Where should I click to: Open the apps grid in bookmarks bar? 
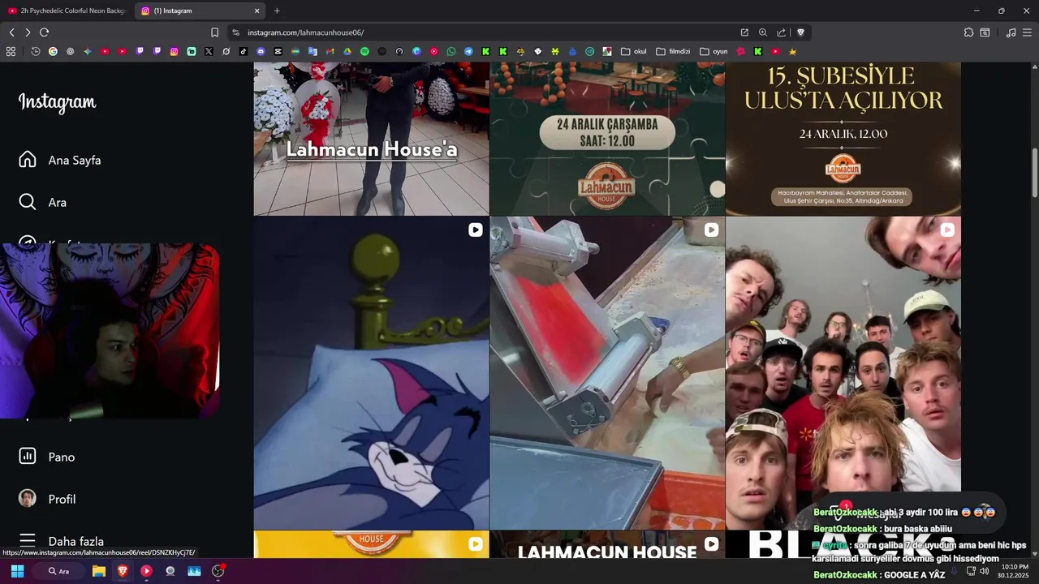pyautogui.click(x=11, y=51)
